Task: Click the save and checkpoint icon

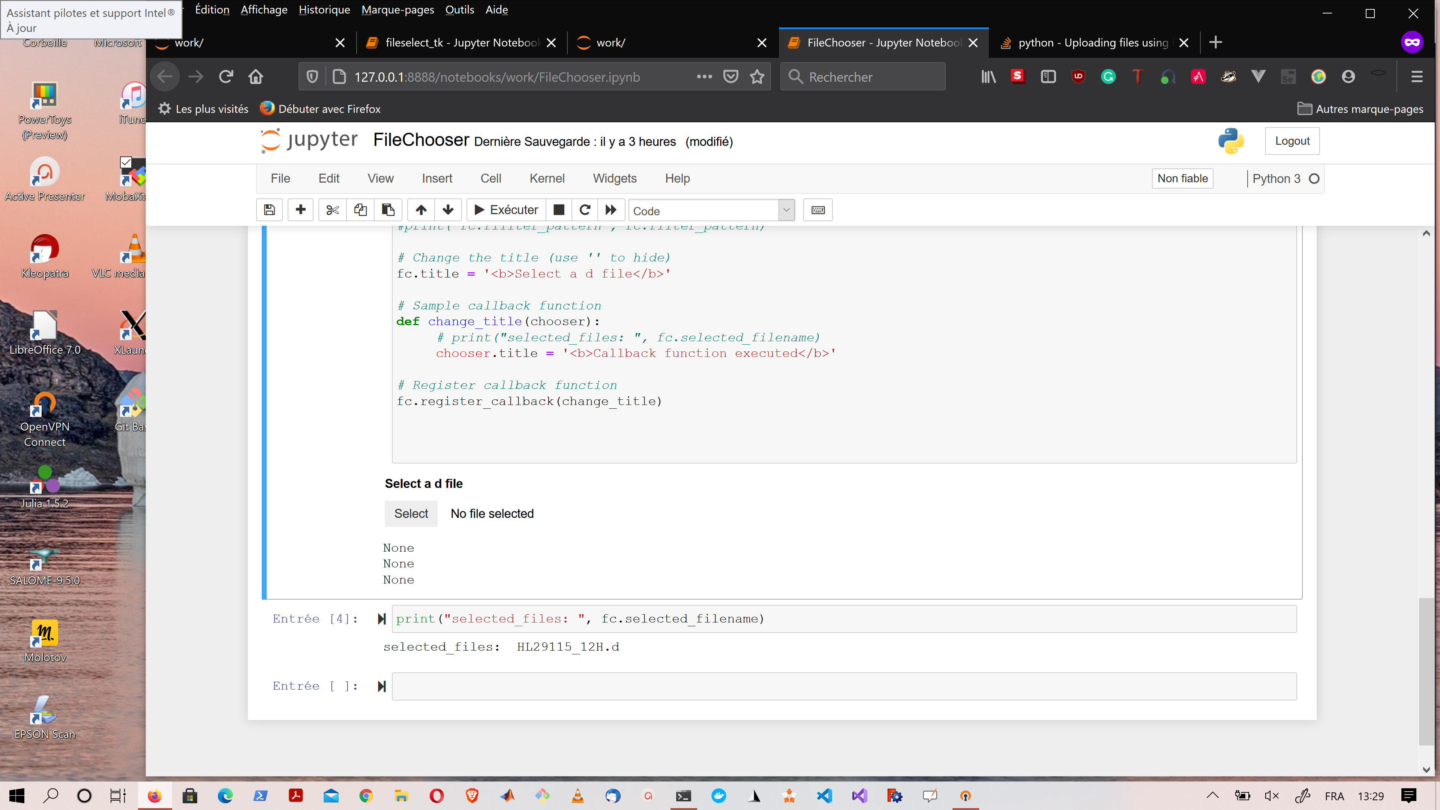Action: tap(269, 210)
